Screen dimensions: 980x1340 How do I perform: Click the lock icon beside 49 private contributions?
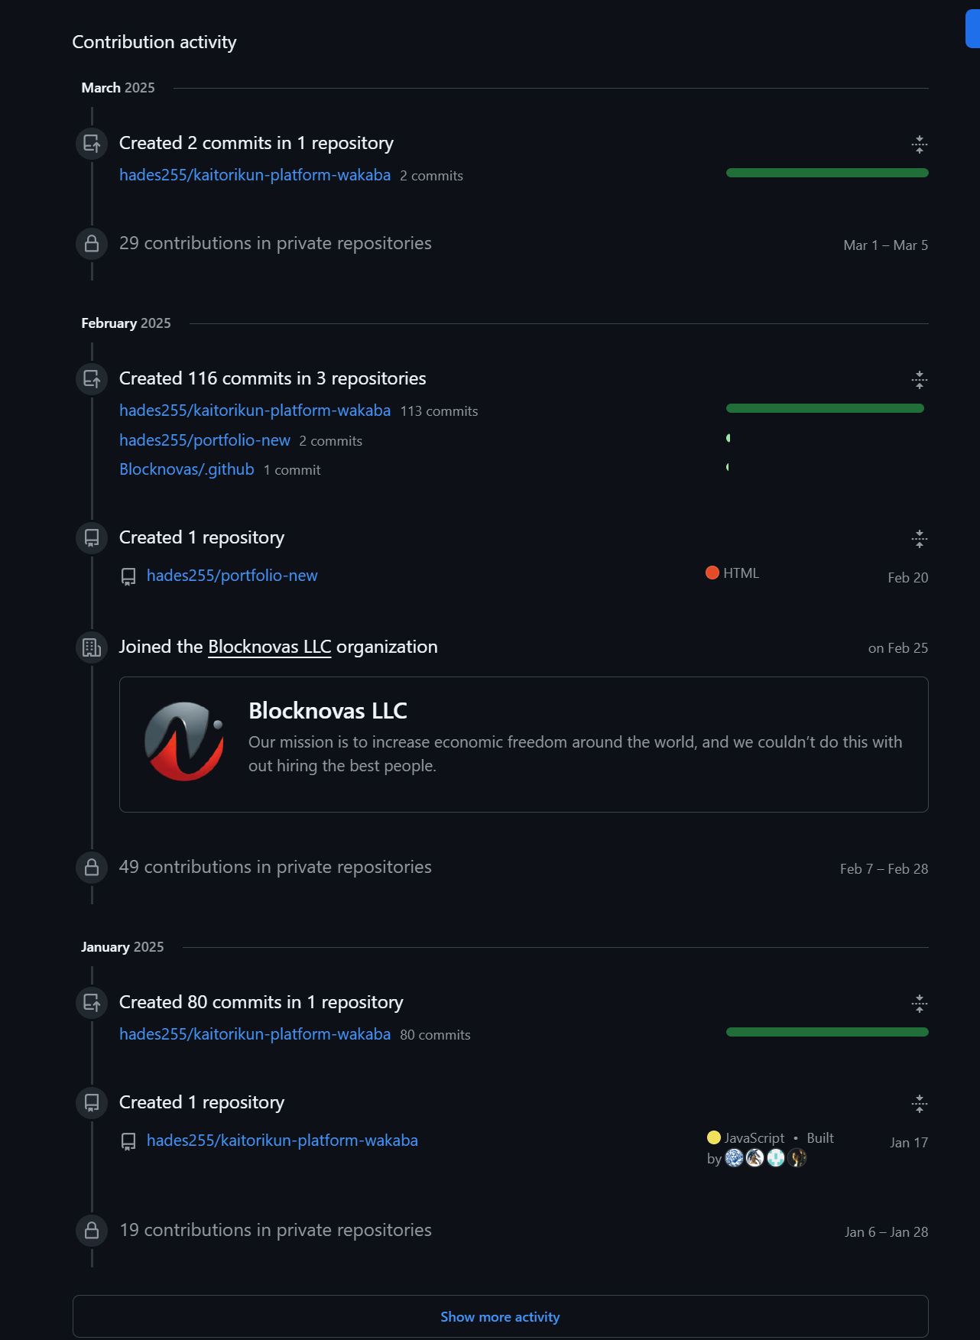92,868
